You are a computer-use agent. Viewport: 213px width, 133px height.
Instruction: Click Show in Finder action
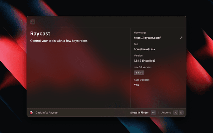click(139, 113)
